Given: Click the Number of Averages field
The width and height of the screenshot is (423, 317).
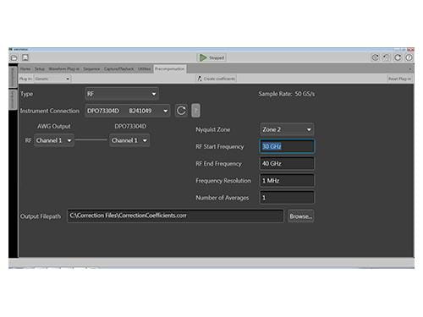Looking at the screenshot, I should point(287,198).
